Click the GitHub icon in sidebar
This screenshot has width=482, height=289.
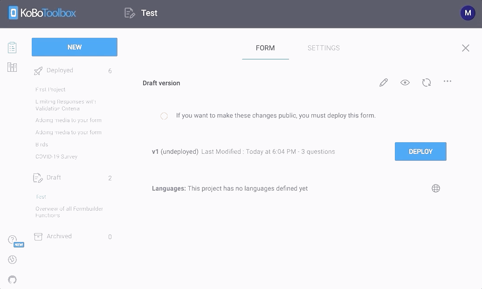pyautogui.click(x=13, y=280)
